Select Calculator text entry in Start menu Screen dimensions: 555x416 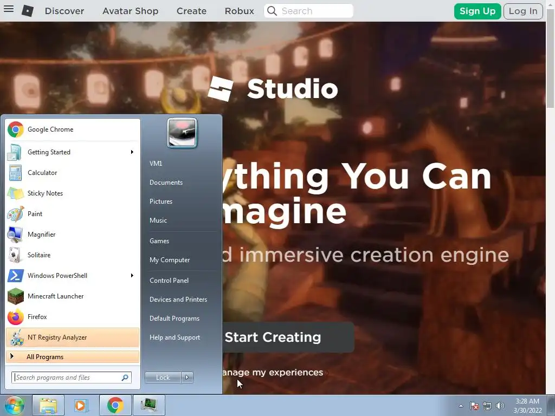tap(42, 173)
